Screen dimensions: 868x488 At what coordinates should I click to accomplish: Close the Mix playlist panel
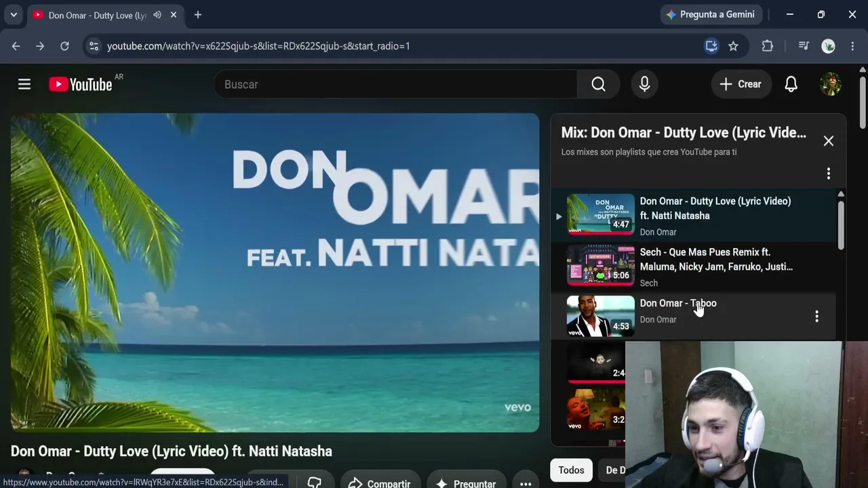tap(829, 141)
